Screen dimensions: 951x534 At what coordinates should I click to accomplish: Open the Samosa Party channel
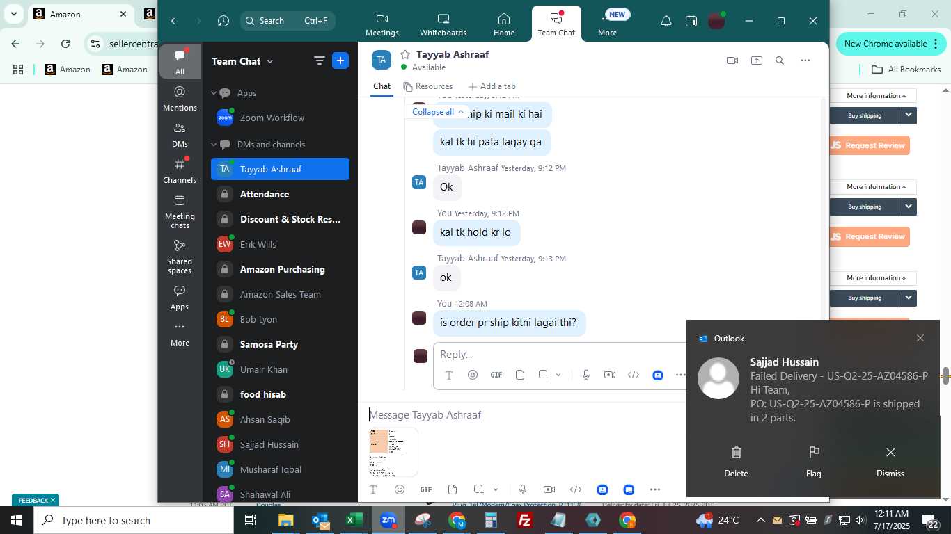pos(280,344)
